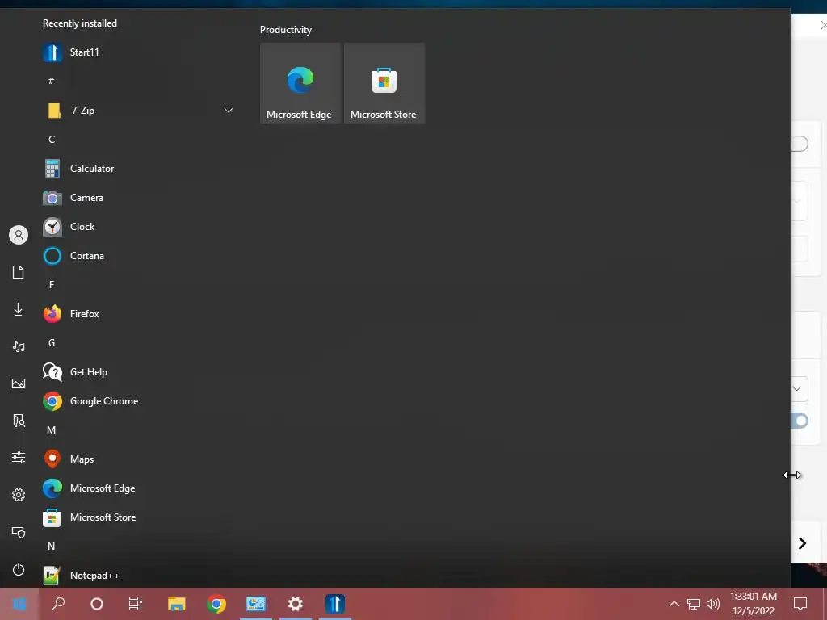
Task: Open the bookmarked documents sidebar icon
Action: coord(19,420)
